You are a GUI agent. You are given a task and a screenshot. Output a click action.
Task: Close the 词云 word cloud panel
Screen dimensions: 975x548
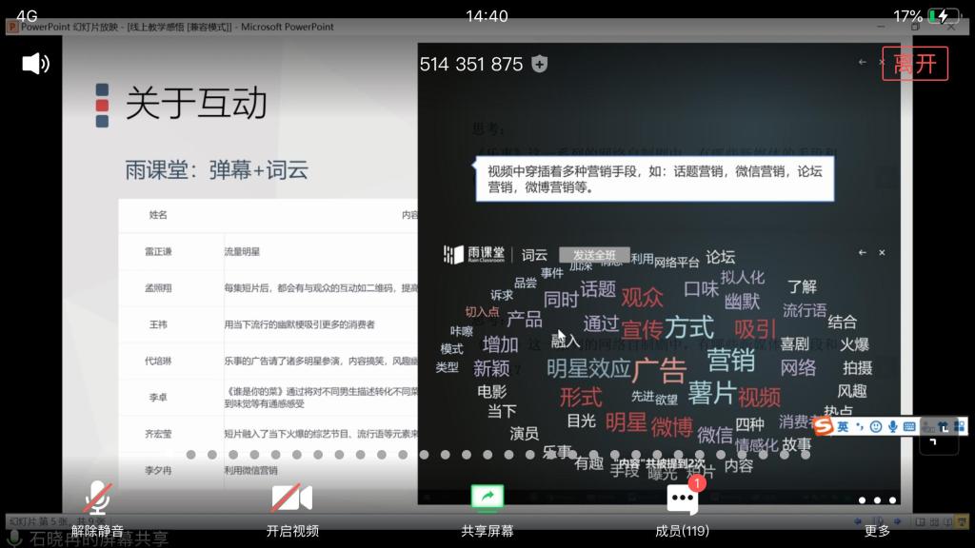(x=882, y=253)
